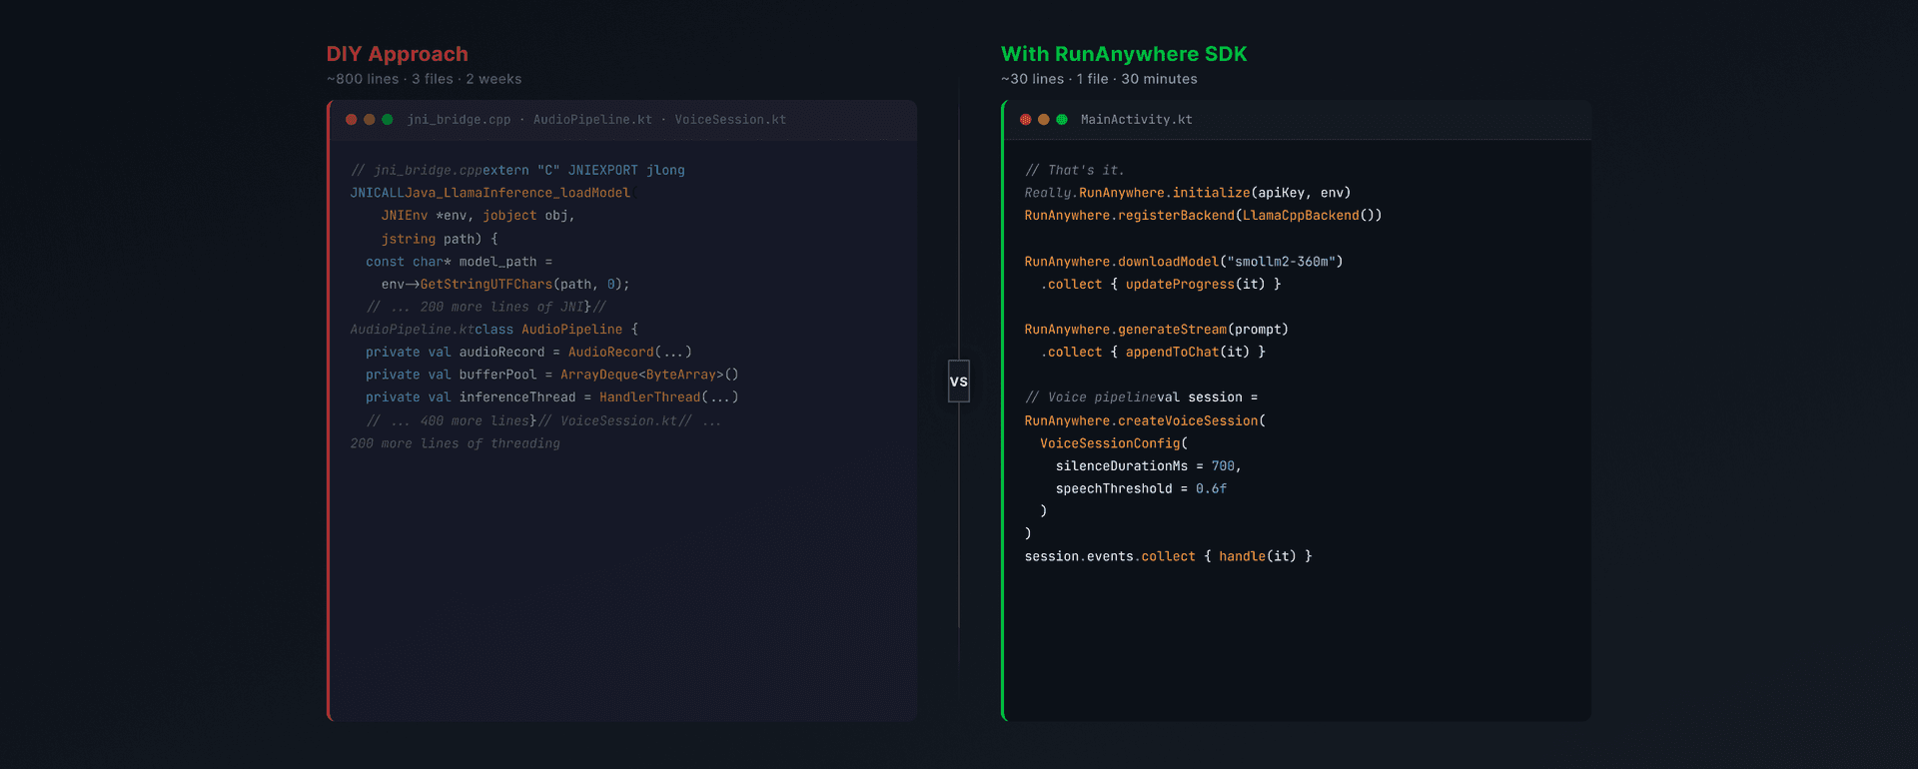Image resolution: width=1918 pixels, height=769 pixels.
Task: Click the 200 more lines of threading comment
Action: (x=455, y=443)
